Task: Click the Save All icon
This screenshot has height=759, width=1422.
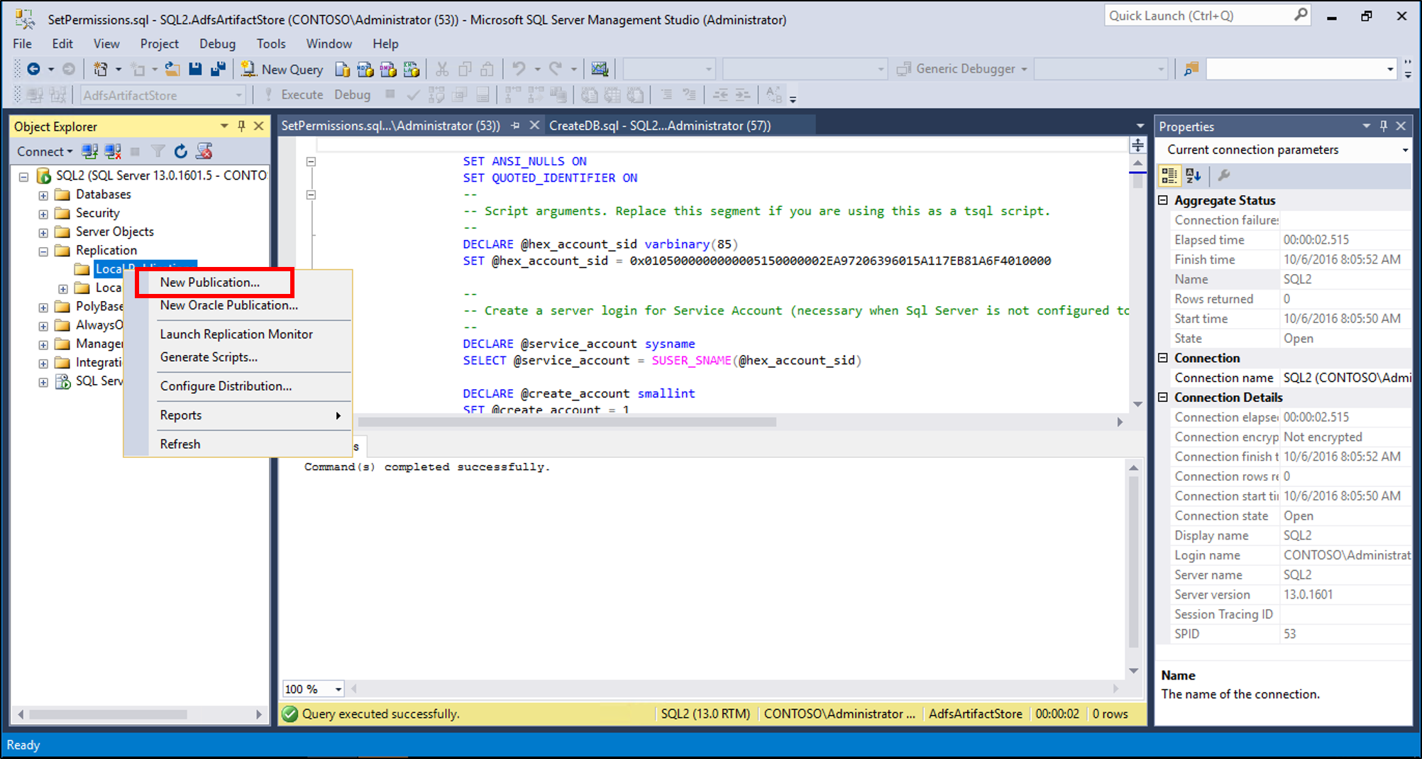Action: point(219,69)
